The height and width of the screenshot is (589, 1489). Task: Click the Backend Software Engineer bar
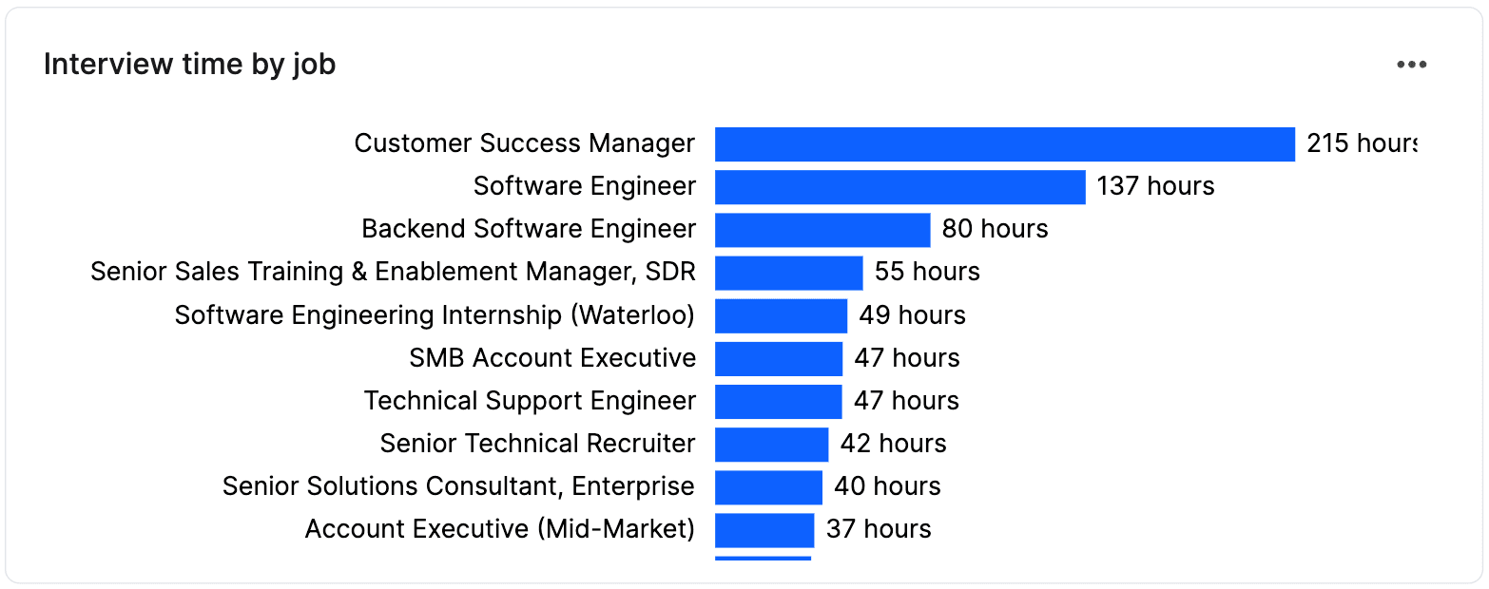(x=822, y=229)
